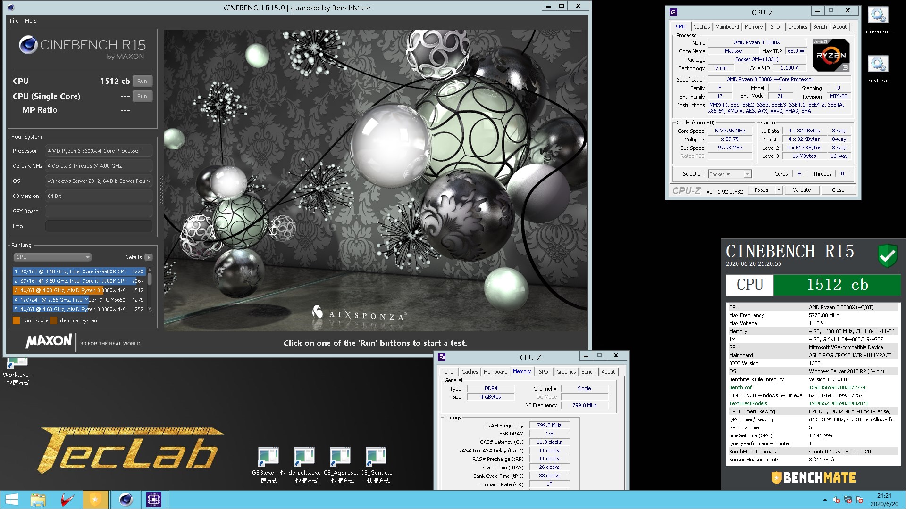Open the Help menu in Cinebench
Image resolution: width=906 pixels, height=509 pixels.
31,21
